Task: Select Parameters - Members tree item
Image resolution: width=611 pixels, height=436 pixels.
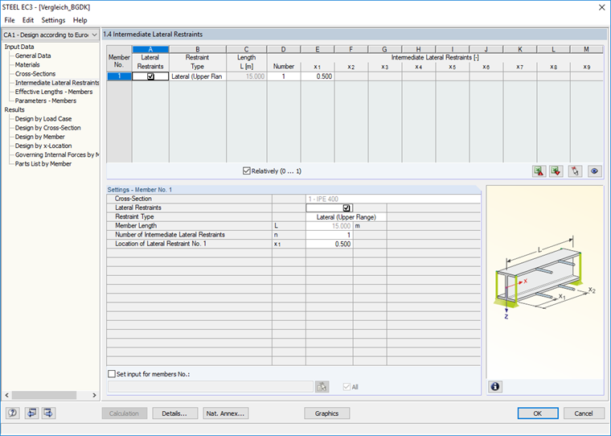Action: point(46,101)
